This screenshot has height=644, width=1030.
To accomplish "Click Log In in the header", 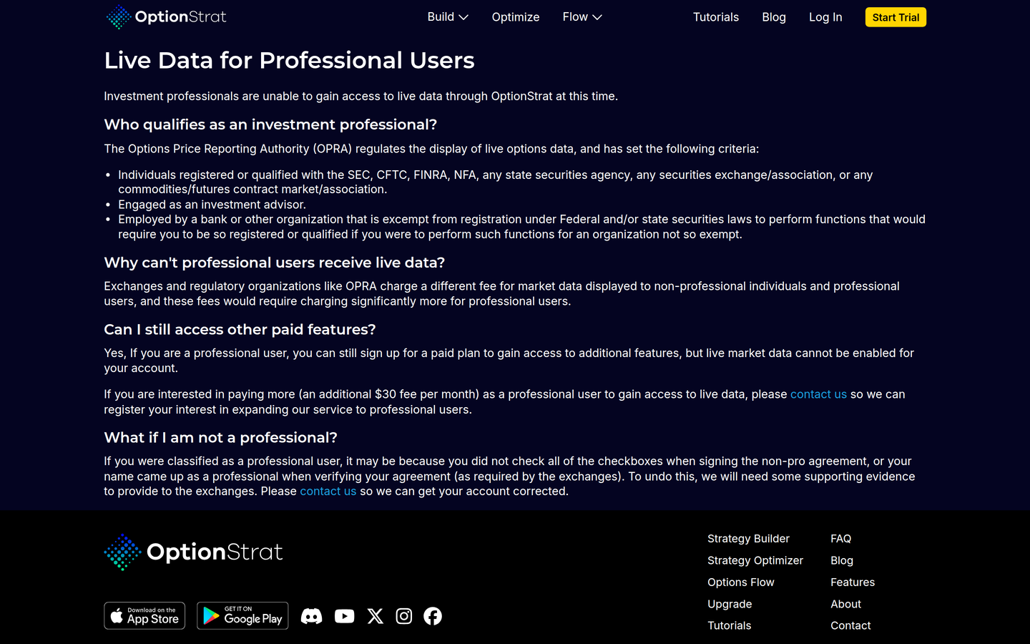I will click(825, 17).
